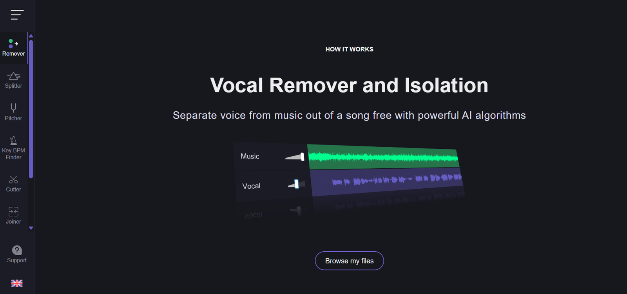Open the Key BPM Finder tool

(x=13, y=148)
